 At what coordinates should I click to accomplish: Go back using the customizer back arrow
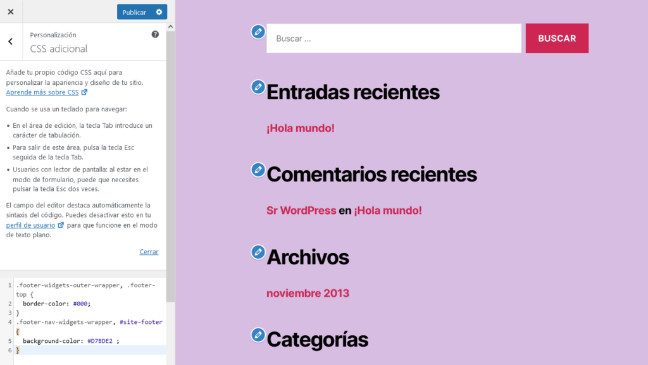point(10,40)
